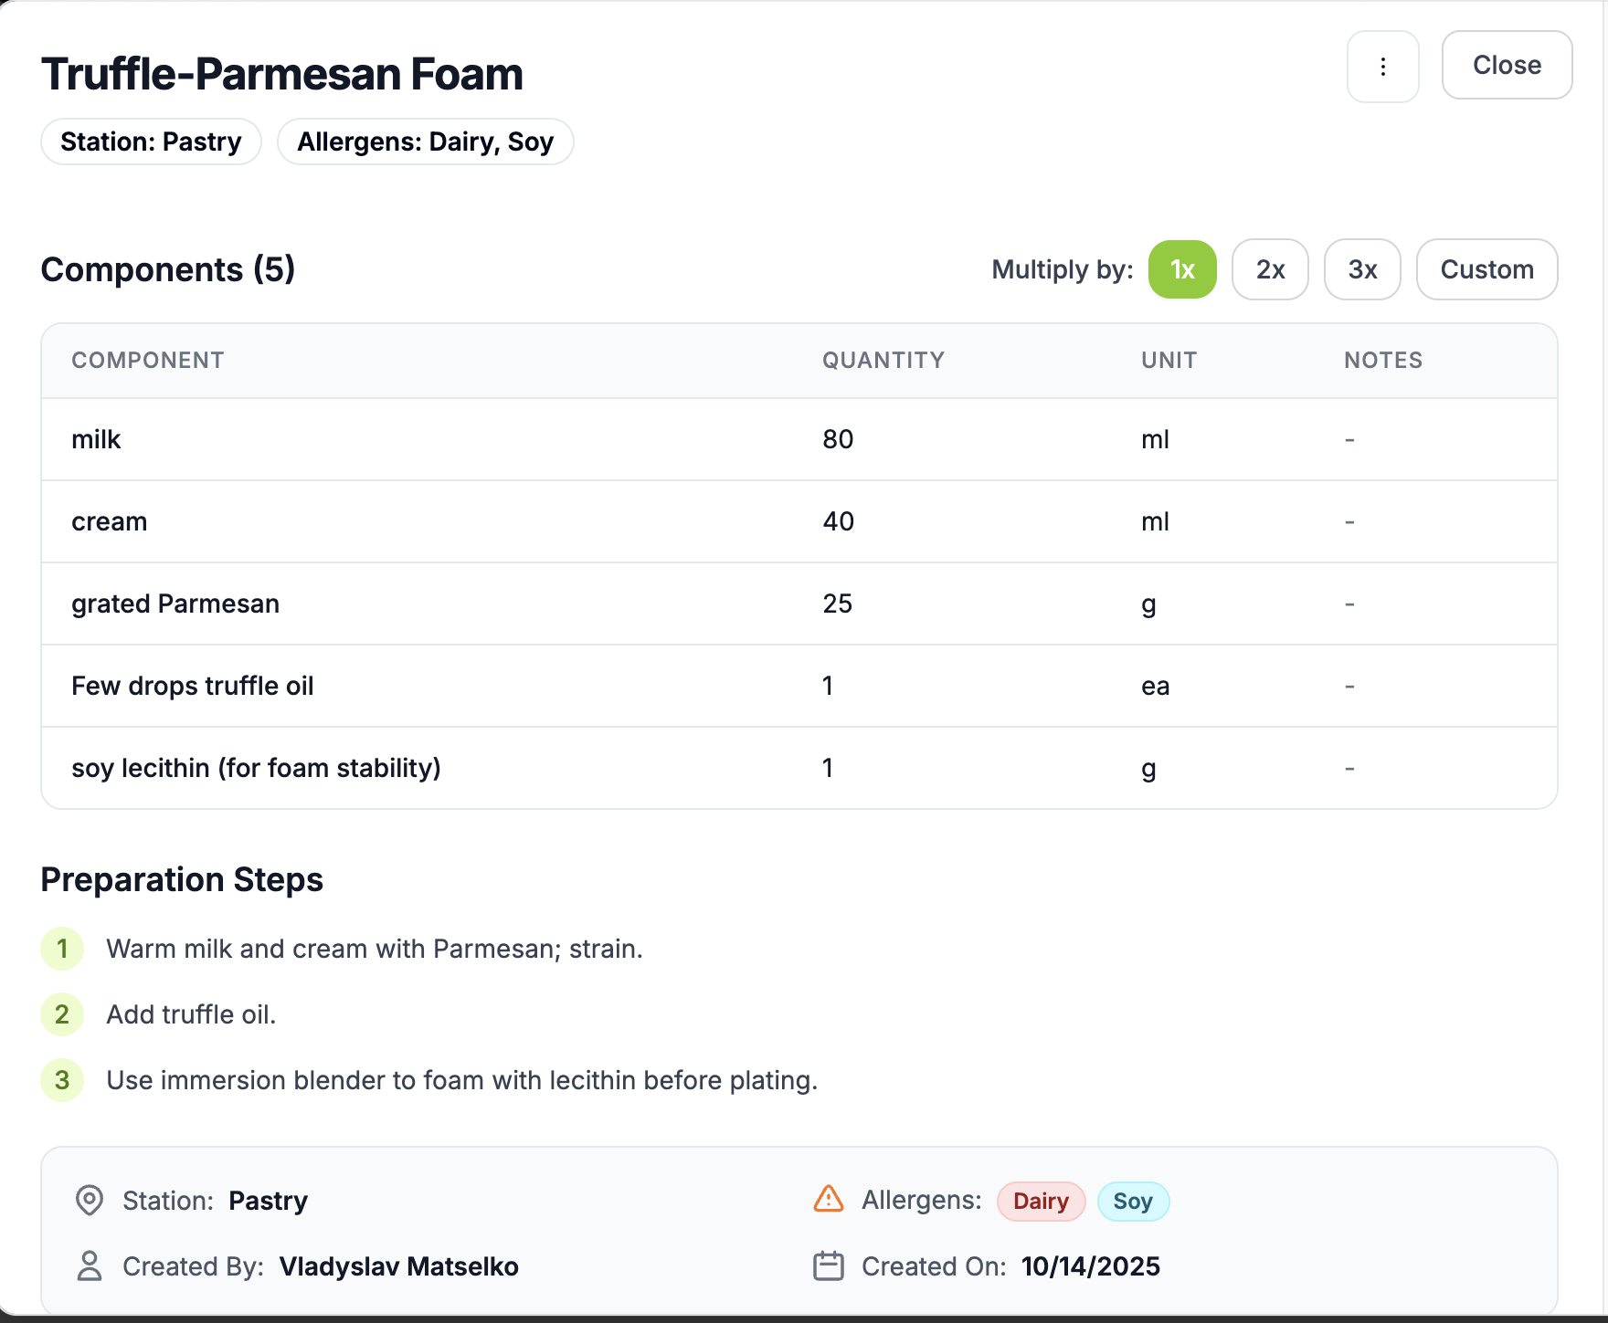Click the Station: Pastry header chip
1608x1323 pixels.
point(151,142)
